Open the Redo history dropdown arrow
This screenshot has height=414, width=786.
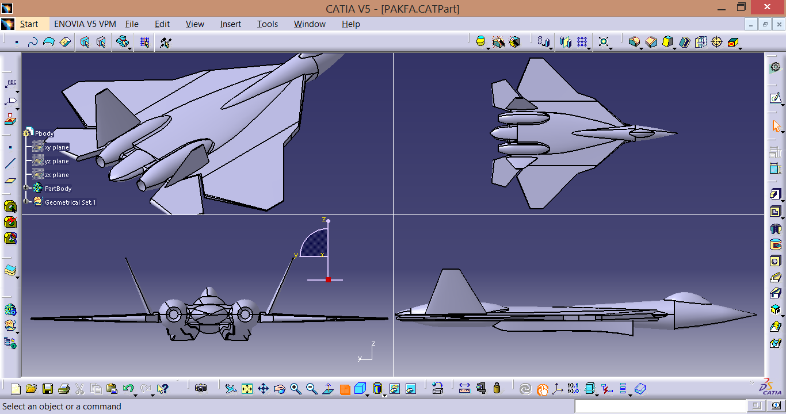[152, 395]
